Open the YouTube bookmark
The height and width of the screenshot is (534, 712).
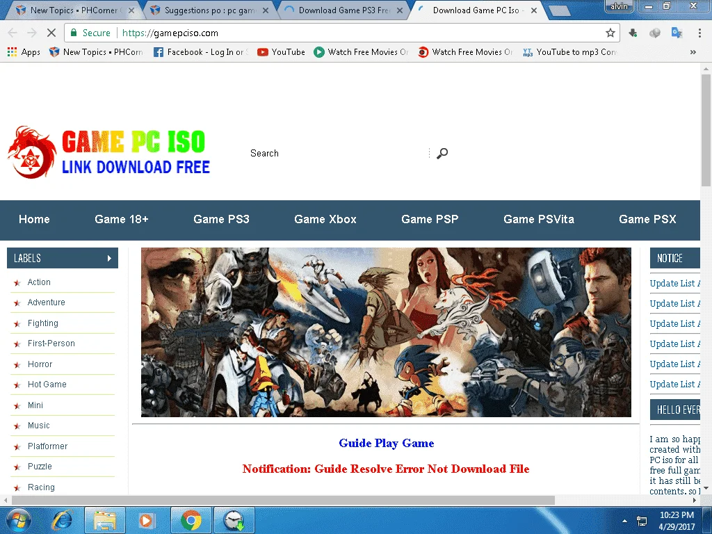pyautogui.click(x=282, y=52)
